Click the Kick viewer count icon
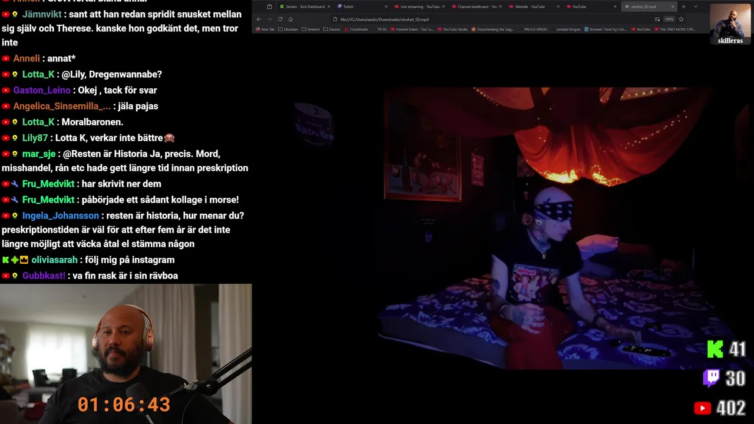Image resolution: width=754 pixels, height=424 pixels. click(x=715, y=349)
